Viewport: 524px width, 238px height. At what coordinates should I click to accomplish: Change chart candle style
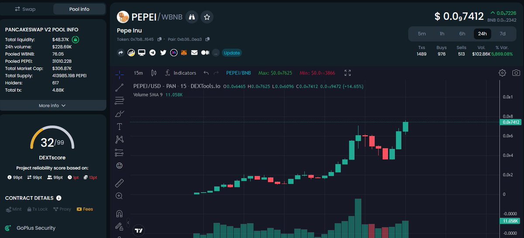pos(153,73)
